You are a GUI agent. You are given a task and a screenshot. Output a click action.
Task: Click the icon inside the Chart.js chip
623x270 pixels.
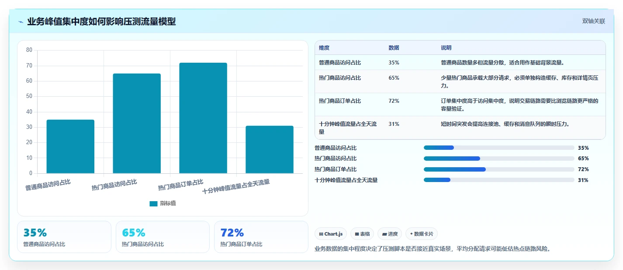[x=321, y=234]
